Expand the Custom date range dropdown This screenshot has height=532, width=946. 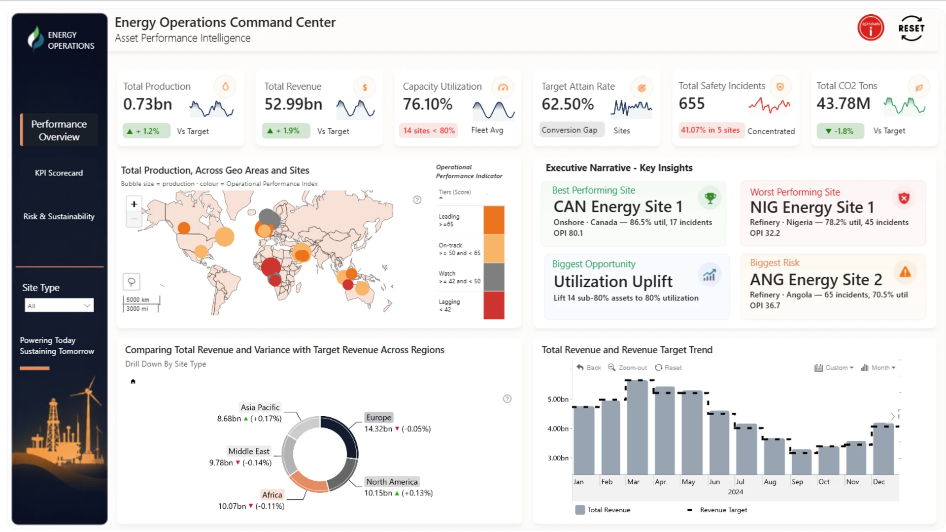tap(834, 367)
